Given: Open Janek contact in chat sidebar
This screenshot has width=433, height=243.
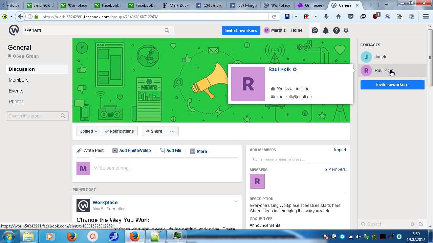Looking at the screenshot, I should (380, 57).
